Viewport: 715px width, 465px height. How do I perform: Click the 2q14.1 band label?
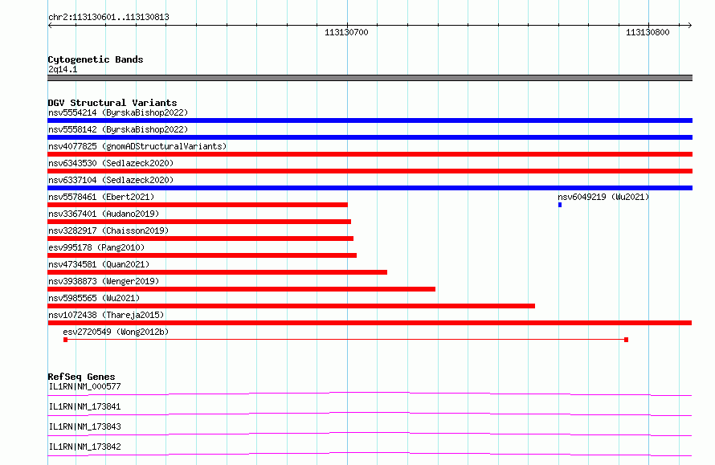63,69
